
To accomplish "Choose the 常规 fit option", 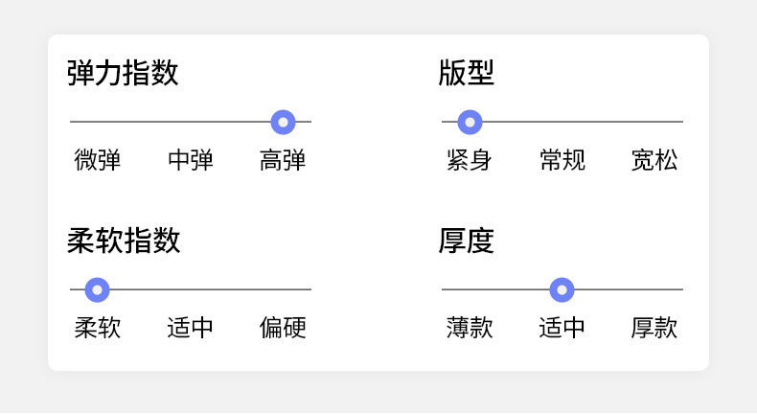I will pyautogui.click(x=562, y=160).
